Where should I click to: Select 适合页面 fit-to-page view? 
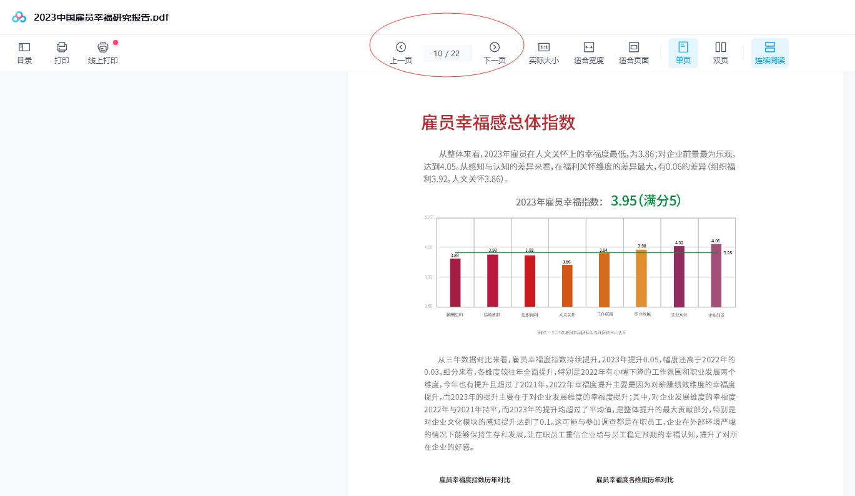633,52
